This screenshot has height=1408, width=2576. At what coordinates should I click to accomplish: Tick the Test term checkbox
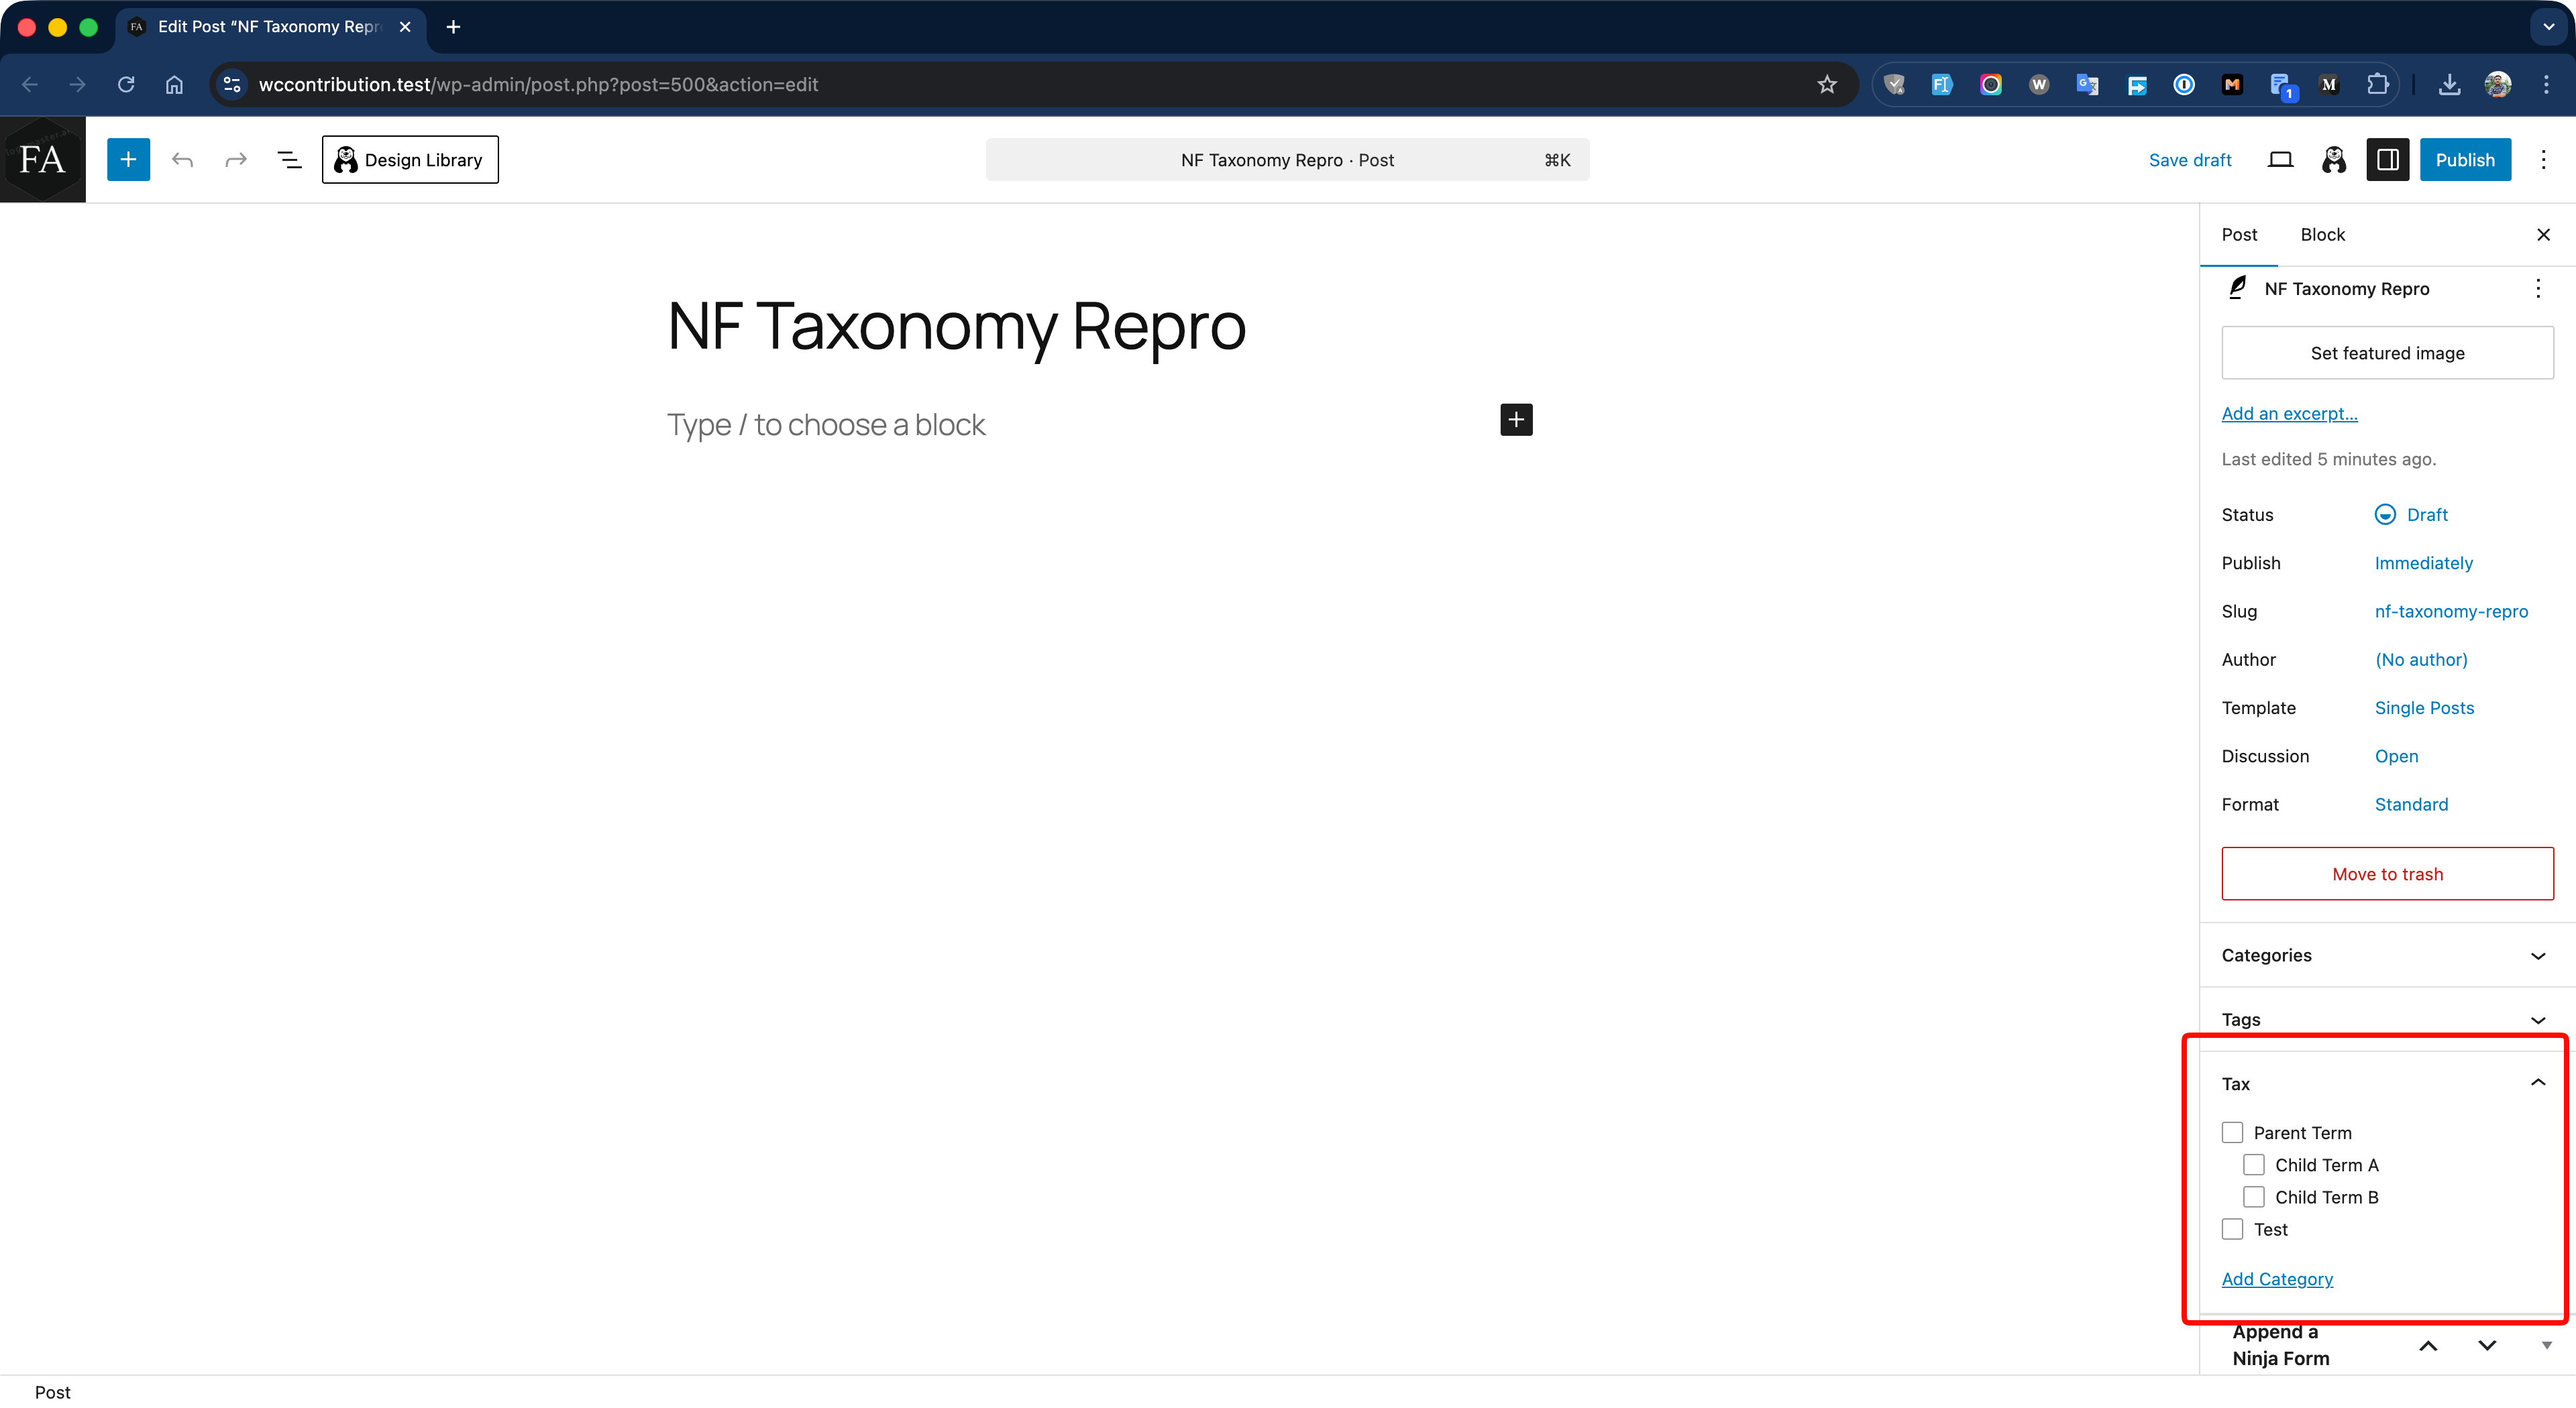point(2232,1229)
